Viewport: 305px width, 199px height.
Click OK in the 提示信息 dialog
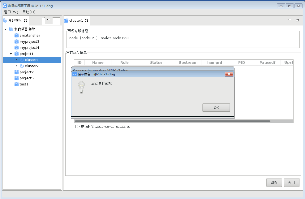pos(216,107)
